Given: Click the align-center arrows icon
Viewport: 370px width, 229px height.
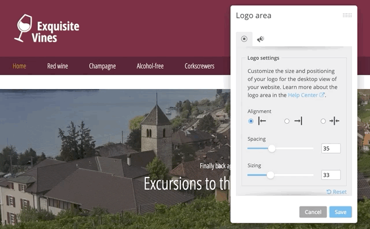Looking at the screenshot, I should 334,121.
